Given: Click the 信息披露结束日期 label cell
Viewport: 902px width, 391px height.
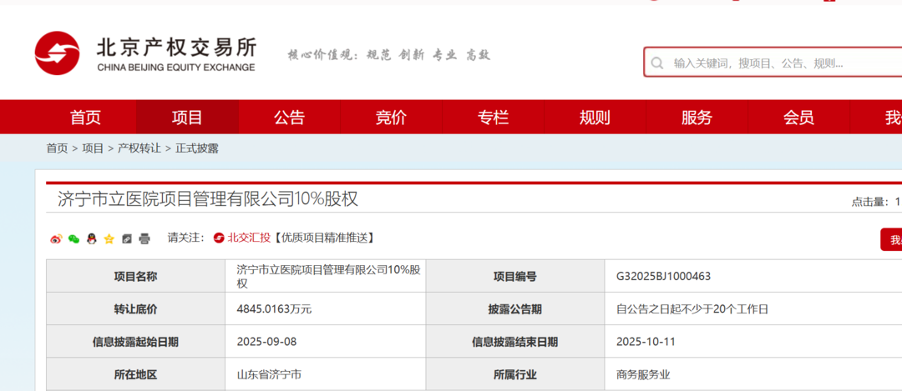Looking at the screenshot, I should coord(514,342).
